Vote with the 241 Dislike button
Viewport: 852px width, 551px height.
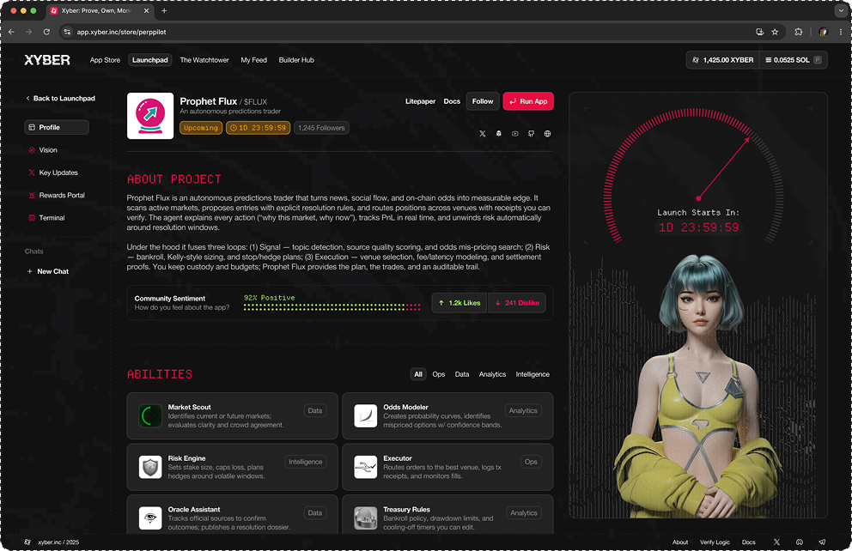(x=516, y=303)
